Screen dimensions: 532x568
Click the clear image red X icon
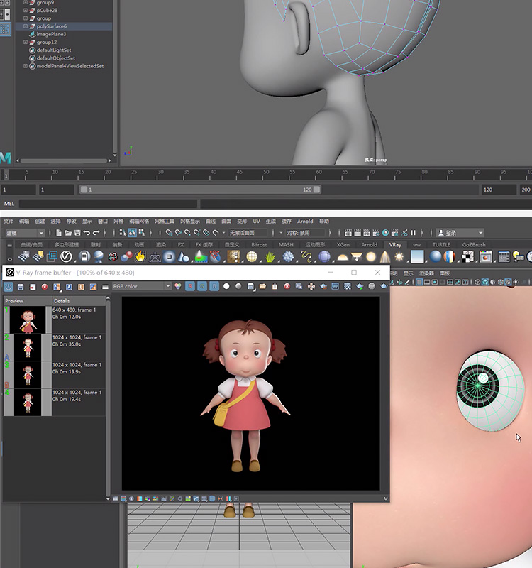45,287
